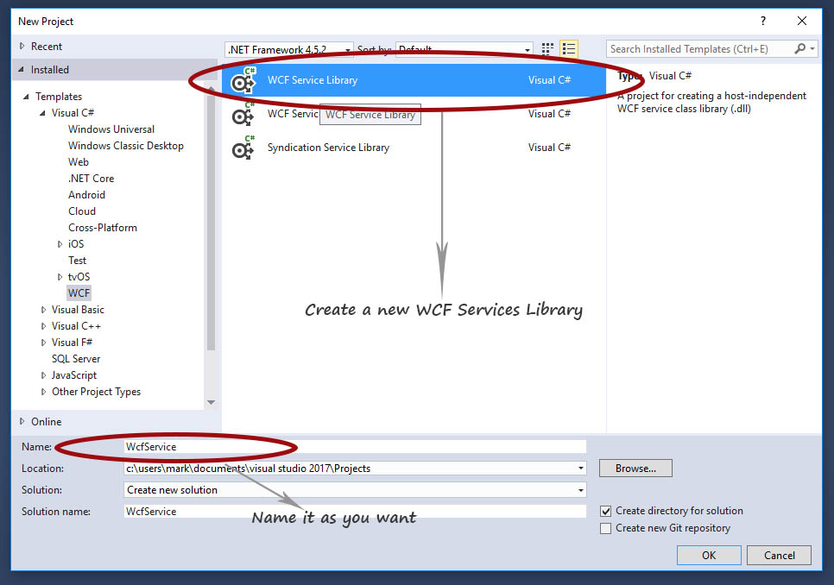Click in the Solution name field
Viewport: 834px width, 585px height.
point(355,511)
